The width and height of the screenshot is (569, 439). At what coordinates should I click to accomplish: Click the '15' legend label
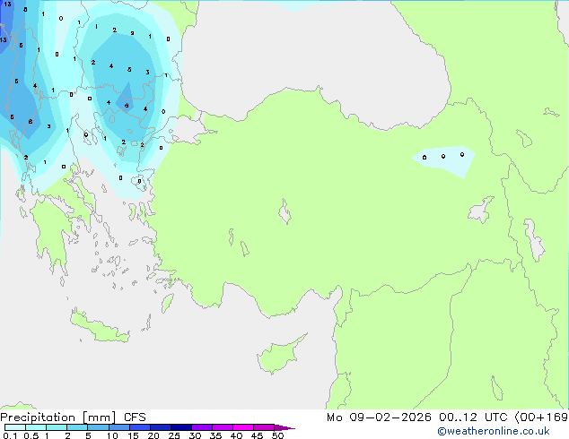pos(133,435)
